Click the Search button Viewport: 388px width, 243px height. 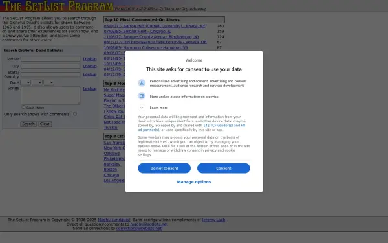coord(28,124)
